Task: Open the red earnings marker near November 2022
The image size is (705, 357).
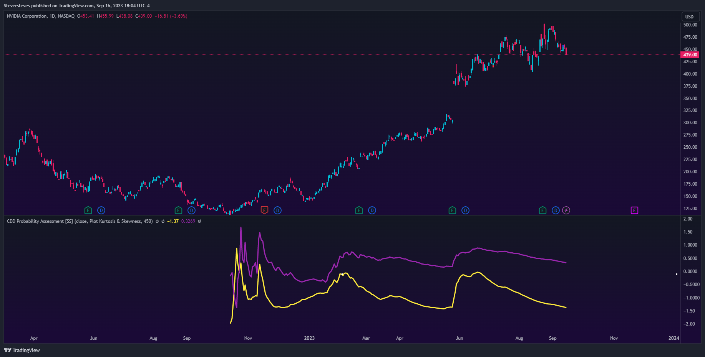Action: pyautogui.click(x=264, y=210)
